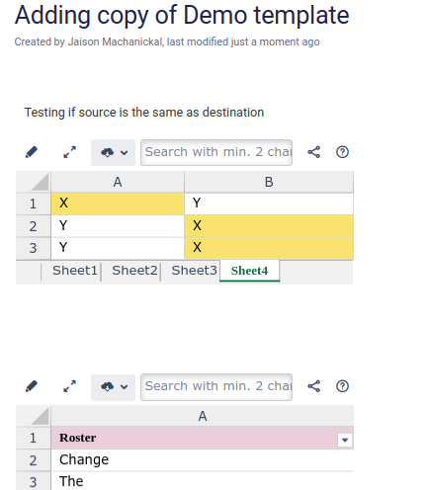
Task: Open help icon of second spreadsheet
Action: pyautogui.click(x=342, y=386)
